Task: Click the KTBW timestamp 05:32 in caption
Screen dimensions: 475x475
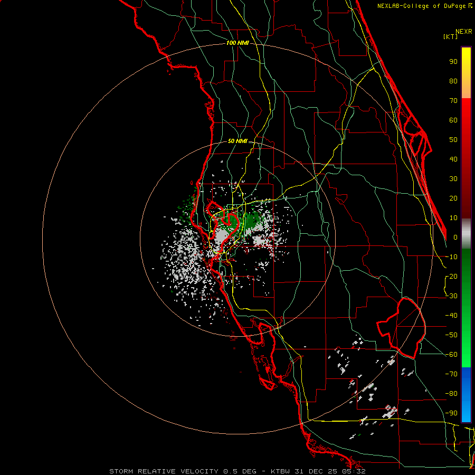Action: [357, 471]
